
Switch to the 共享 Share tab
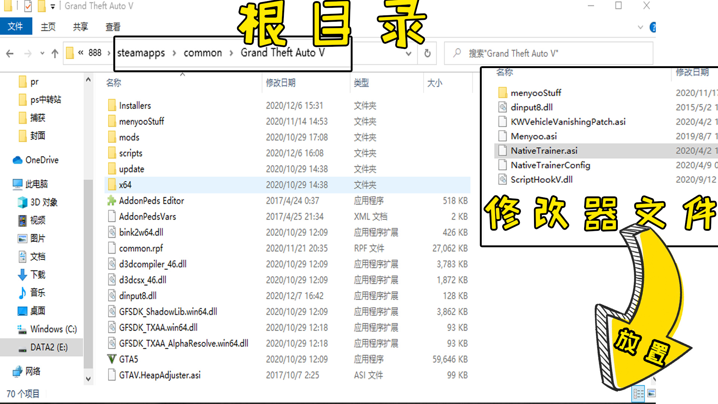click(80, 27)
